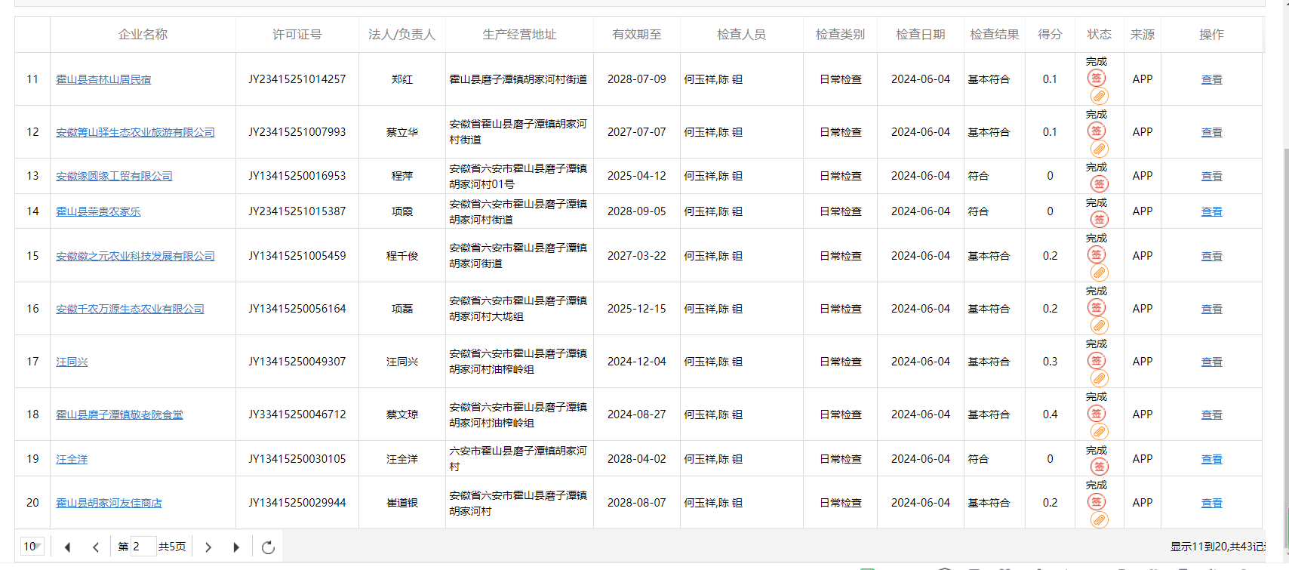Click 查看 for row 15

point(1211,256)
